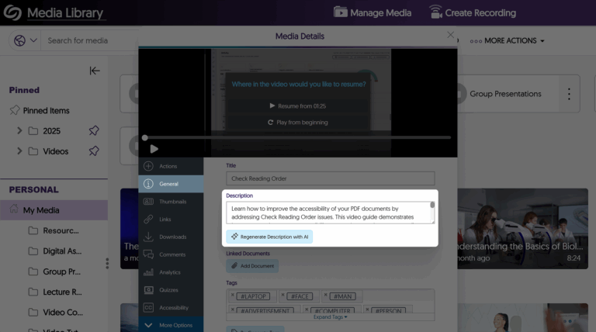Open the Actions tab
The height and width of the screenshot is (332, 596).
click(x=171, y=166)
